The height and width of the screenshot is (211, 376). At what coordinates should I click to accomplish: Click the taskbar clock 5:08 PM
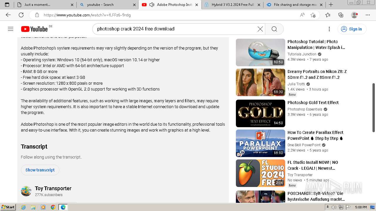(x=361, y=207)
